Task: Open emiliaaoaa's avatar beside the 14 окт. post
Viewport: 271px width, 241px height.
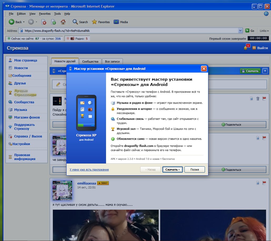Action: pos(62,191)
